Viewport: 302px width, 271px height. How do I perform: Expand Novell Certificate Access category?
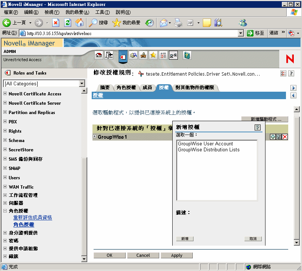click(5, 94)
